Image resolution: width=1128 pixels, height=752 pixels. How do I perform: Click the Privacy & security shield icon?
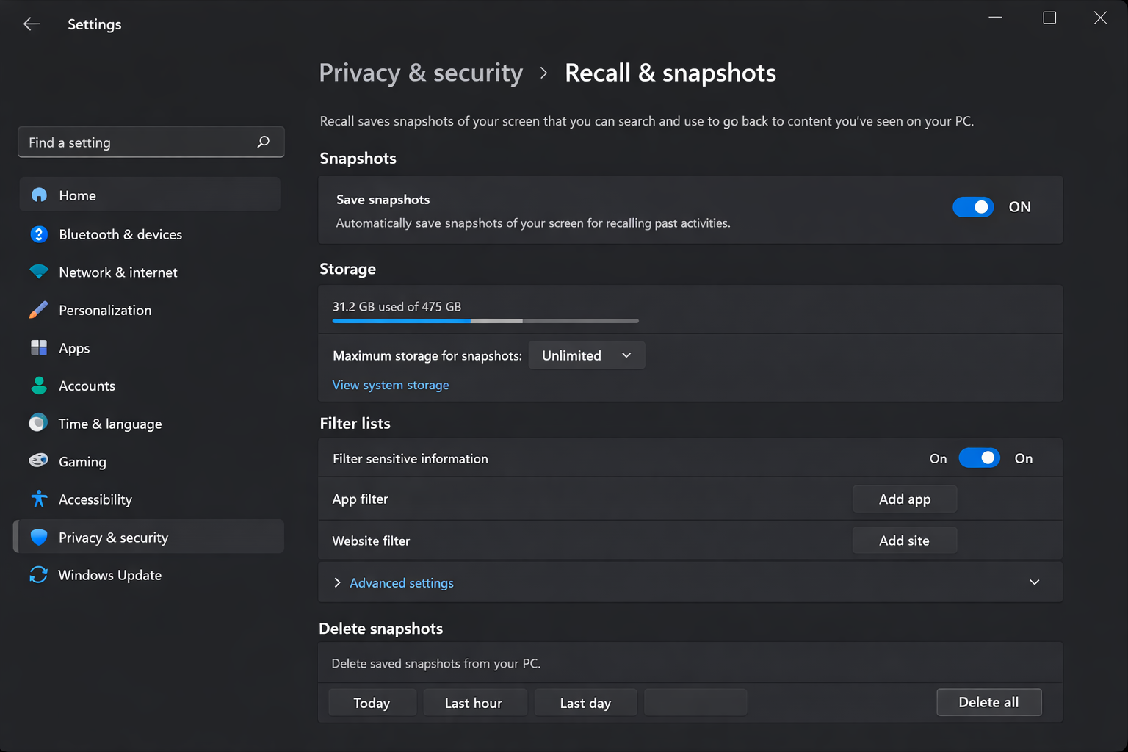[39, 537]
